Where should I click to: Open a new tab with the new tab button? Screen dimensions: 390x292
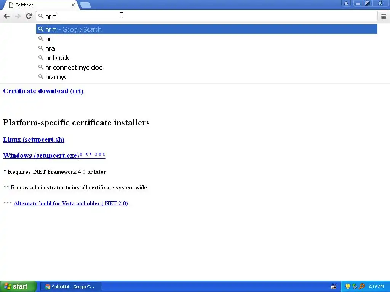[85, 5]
